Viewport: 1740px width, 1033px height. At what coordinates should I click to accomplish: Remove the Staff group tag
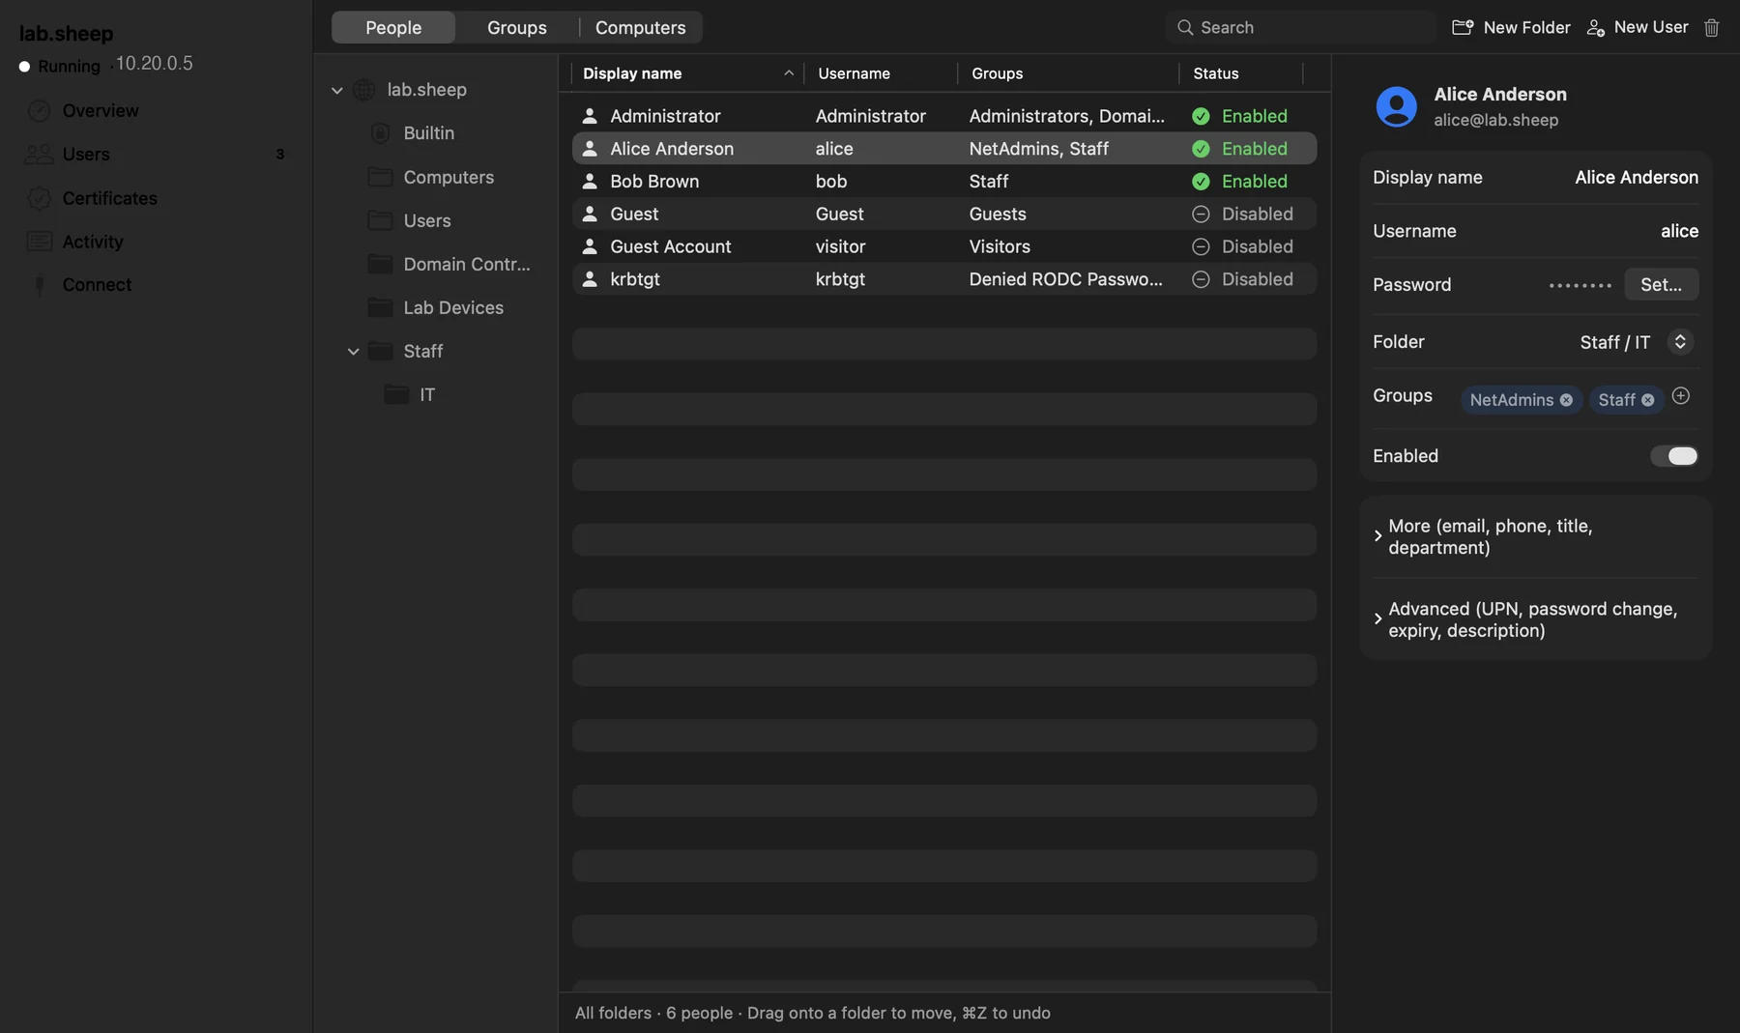(1648, 400)
